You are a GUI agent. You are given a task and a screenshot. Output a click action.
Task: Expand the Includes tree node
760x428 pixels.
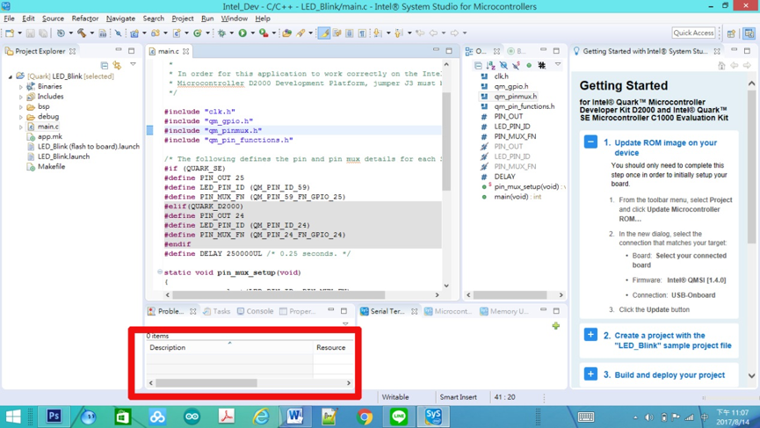(21, 97)
